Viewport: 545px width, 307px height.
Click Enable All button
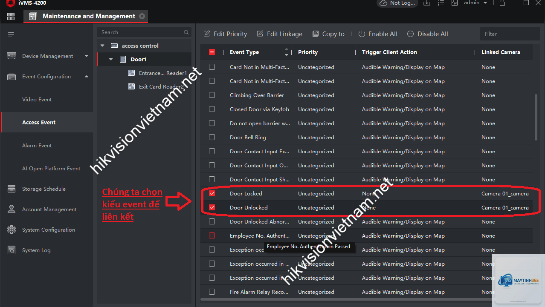tap(377, 34)
